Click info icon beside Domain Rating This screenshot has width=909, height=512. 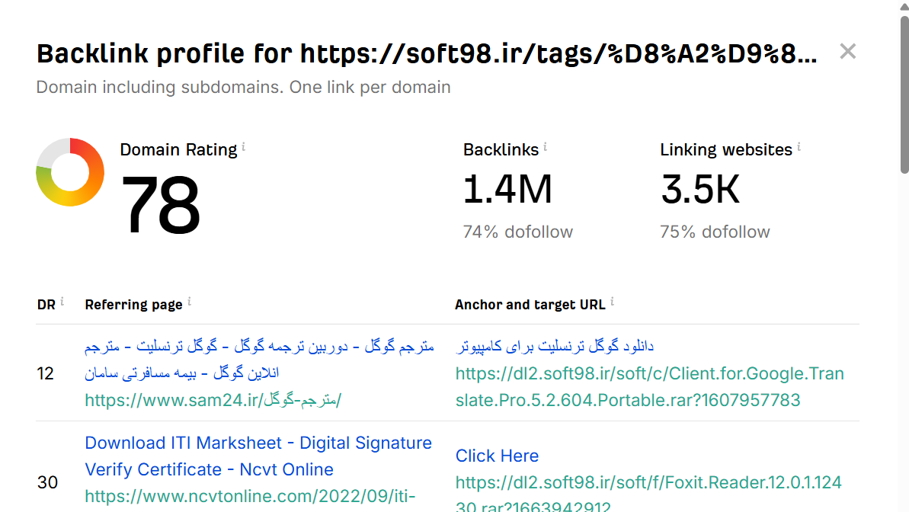pyautogui.click(x=244, y=146)
